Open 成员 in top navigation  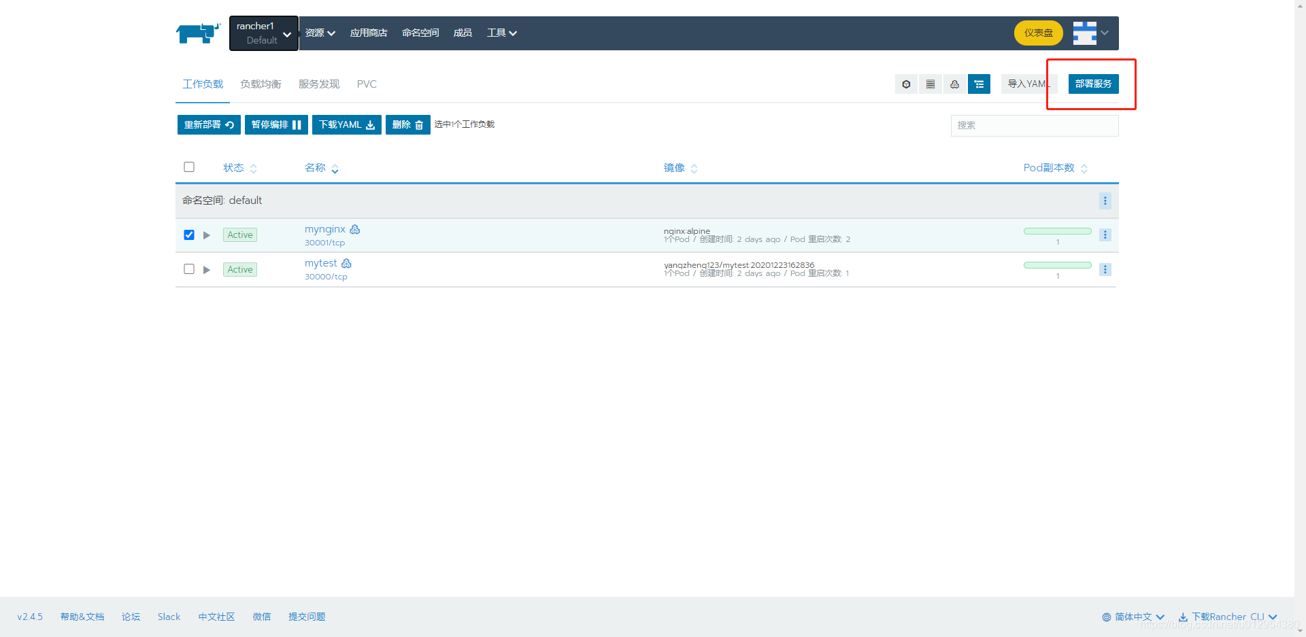[x=463, y=33]
